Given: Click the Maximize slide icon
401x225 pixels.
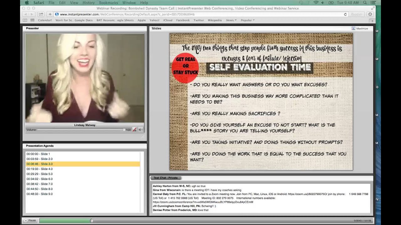Looking at the screenshot, I should point(353,28).
